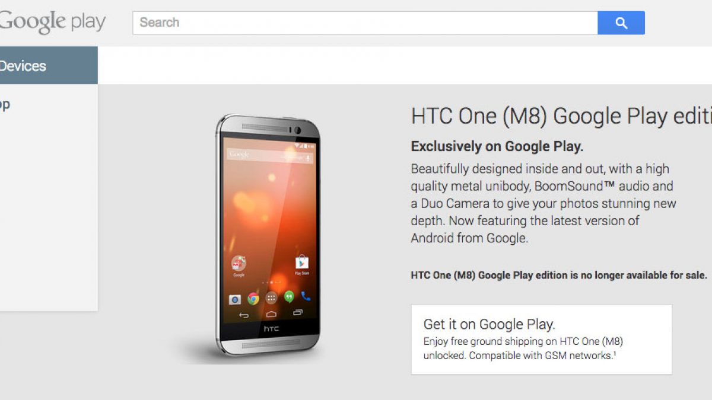Click the HTC One (M8) title heading

561,117
